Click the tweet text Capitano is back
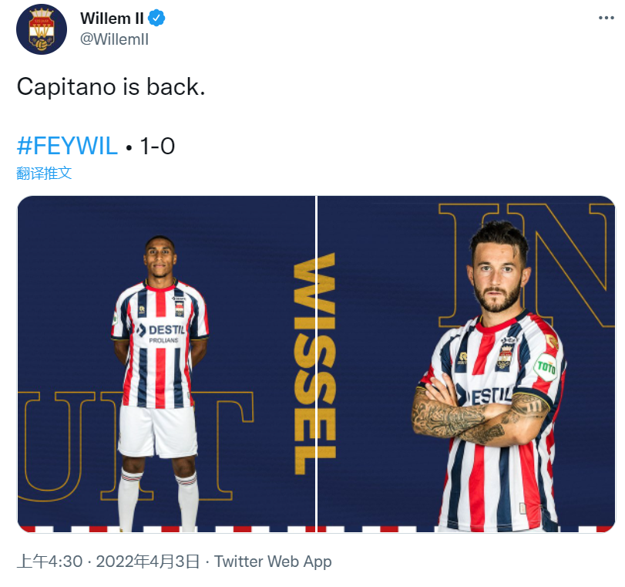Image resolution: width=625 pixels, height=587 pixels. tap(111, 86)
